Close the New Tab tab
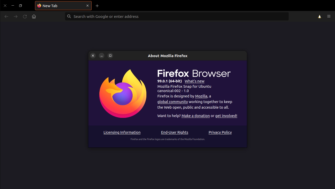 click(88, 6)
